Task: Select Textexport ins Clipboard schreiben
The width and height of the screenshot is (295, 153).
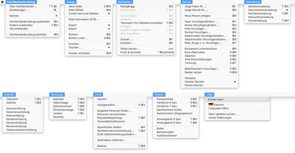Action: [x=141, y=23]
